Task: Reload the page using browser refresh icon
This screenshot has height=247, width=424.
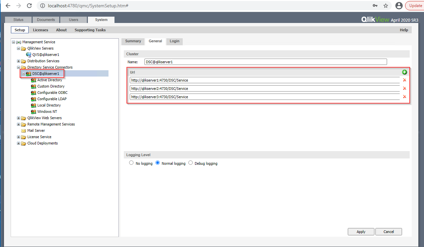Action: tap(29, 6)
